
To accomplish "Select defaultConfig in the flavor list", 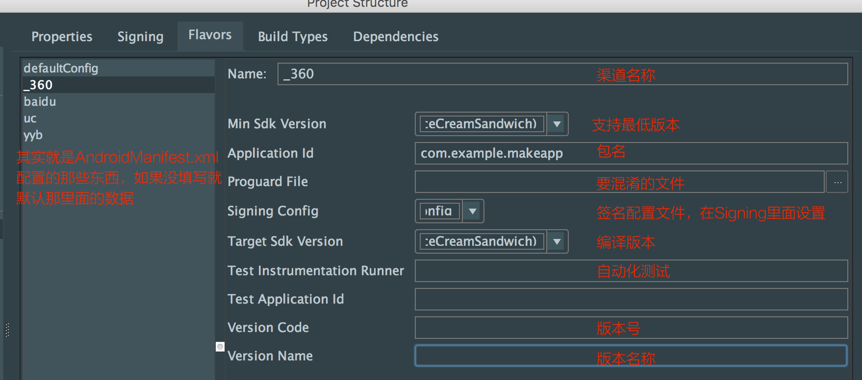I will (x=61, y=68).
